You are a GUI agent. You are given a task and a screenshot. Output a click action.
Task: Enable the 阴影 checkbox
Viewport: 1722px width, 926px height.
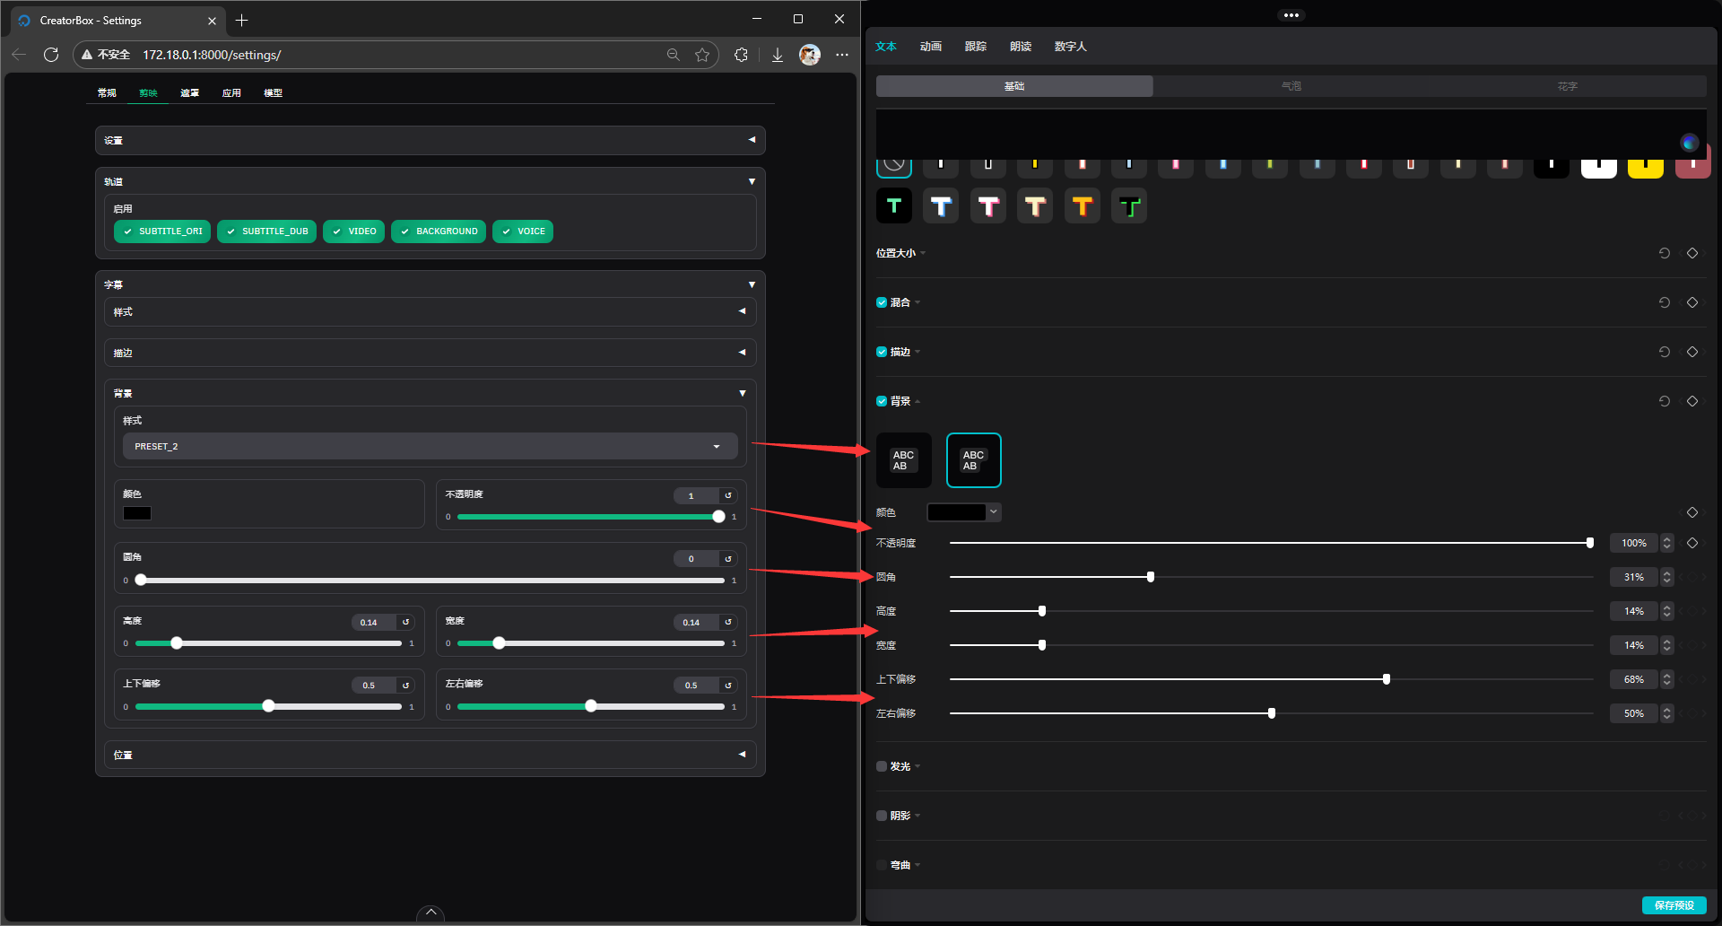click(882, 816)
